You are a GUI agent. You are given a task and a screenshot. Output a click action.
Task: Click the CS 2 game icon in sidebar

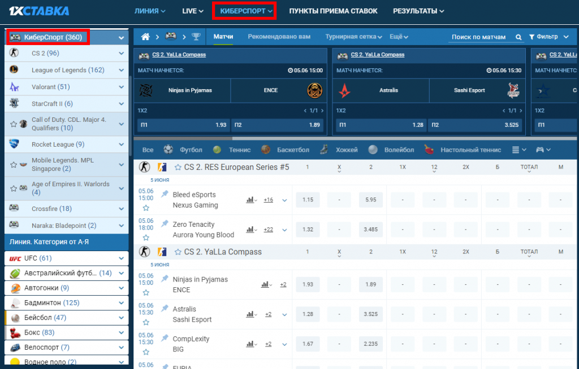(14, 52)
